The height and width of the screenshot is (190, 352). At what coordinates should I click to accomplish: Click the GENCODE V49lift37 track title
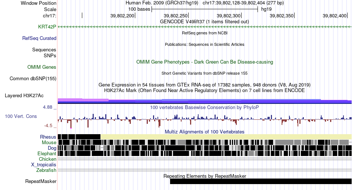coord(204,21)
